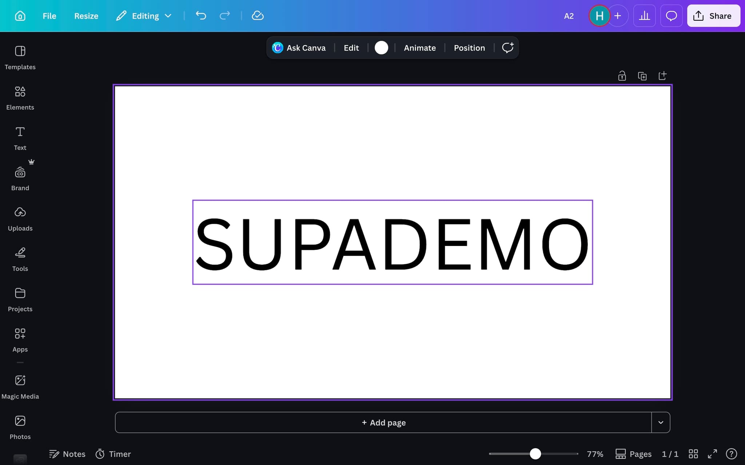Click the Share button
Image resolution: width=745 pixels, height=465 pixels.
[713, 16]
